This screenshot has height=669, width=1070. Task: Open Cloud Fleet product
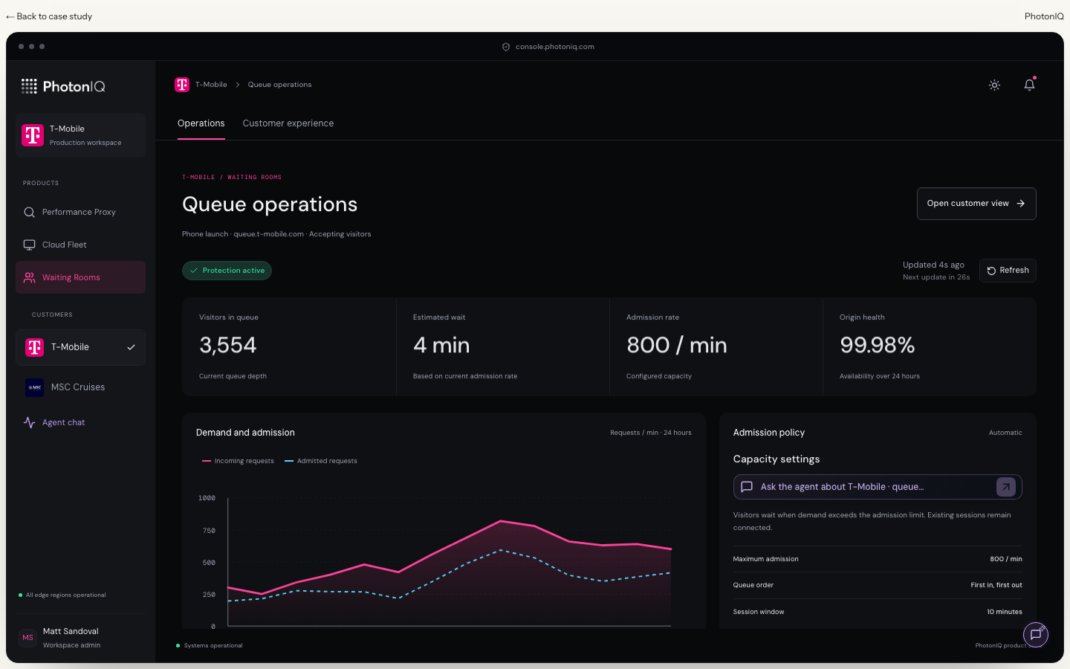80,245
